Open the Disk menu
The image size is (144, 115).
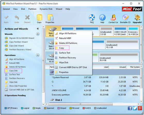point(23,9)
